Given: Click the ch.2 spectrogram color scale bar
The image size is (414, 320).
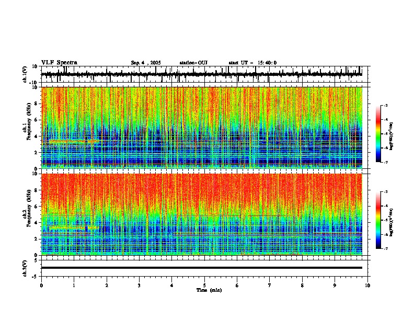Looking at the screenshot, I should (x=378, y=220).
